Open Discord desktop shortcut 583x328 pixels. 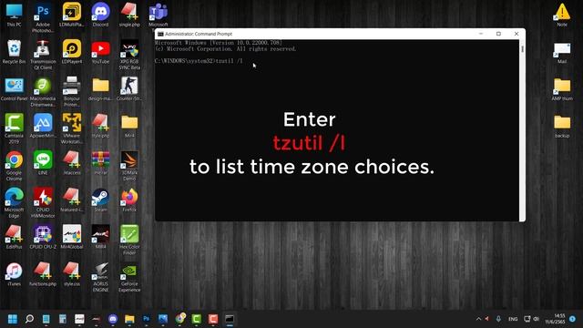tap(100, 15)
